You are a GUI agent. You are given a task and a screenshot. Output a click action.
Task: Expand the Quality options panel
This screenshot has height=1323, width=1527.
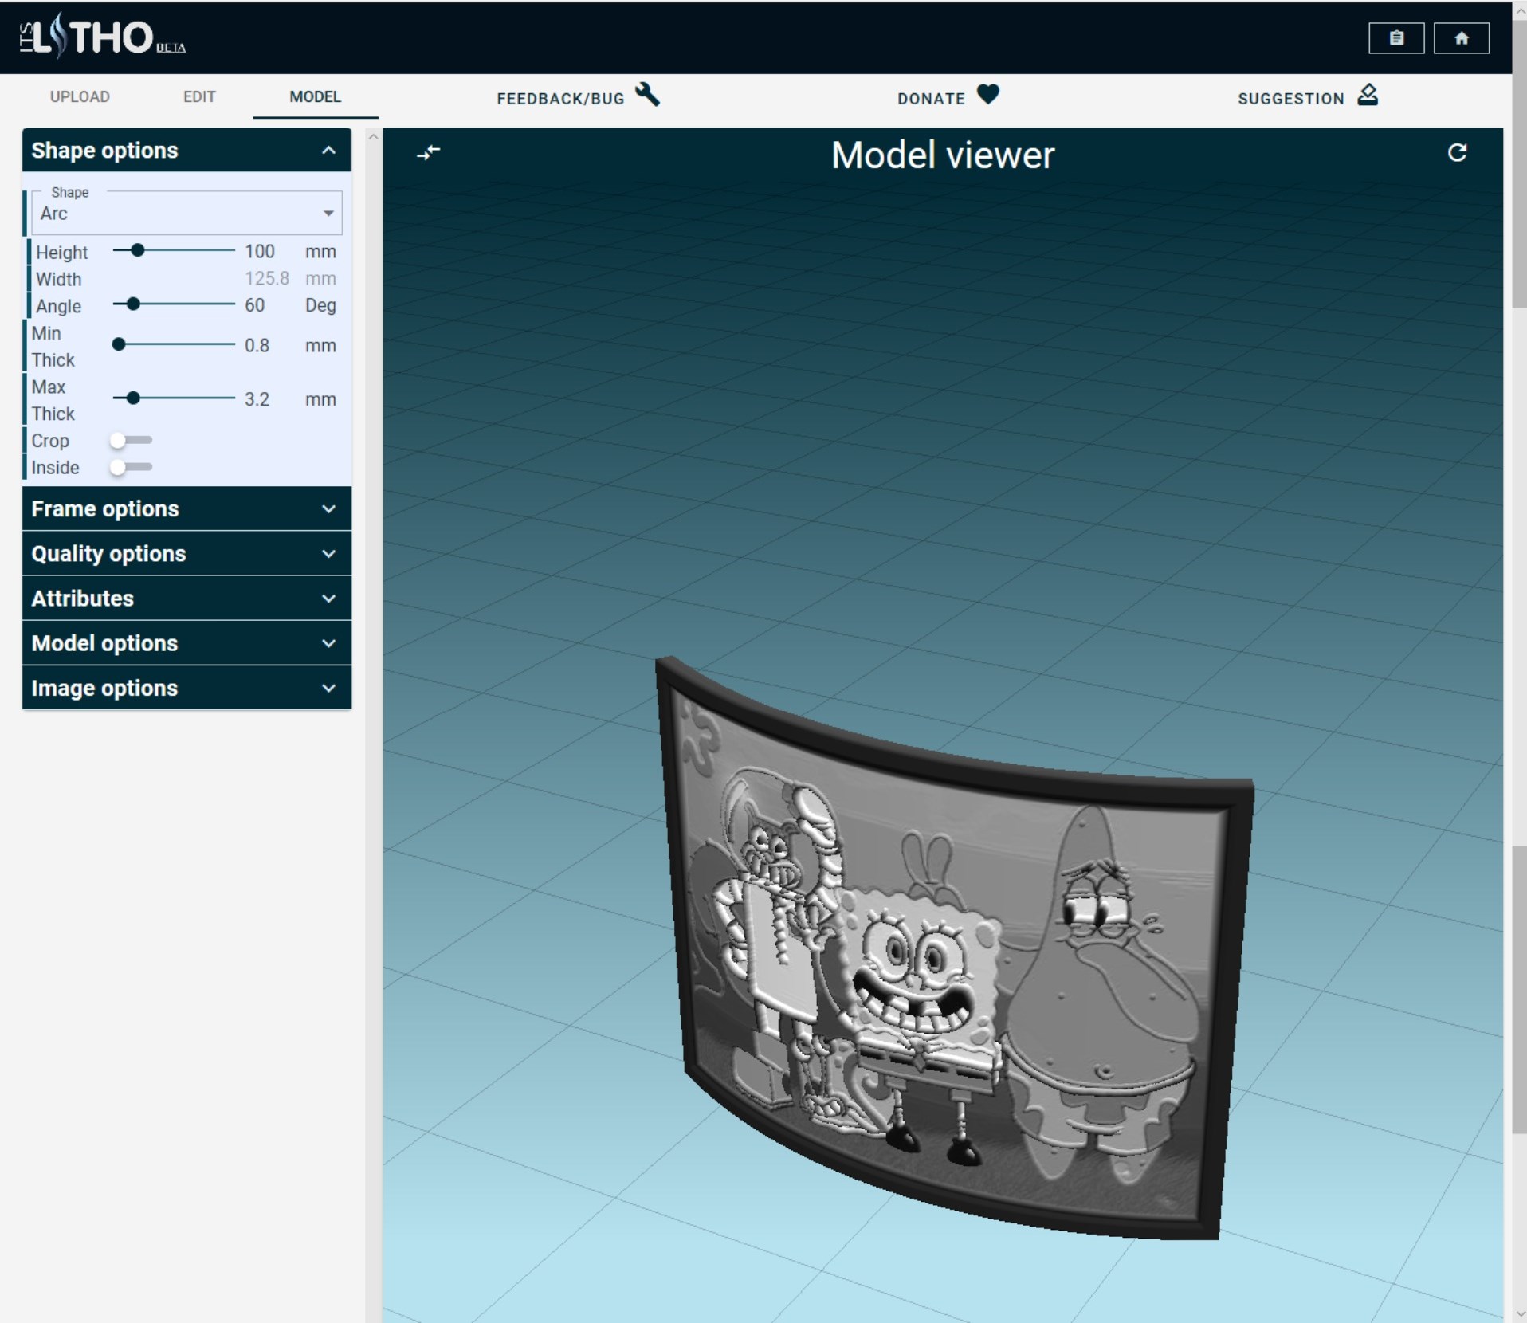[187, 553]
